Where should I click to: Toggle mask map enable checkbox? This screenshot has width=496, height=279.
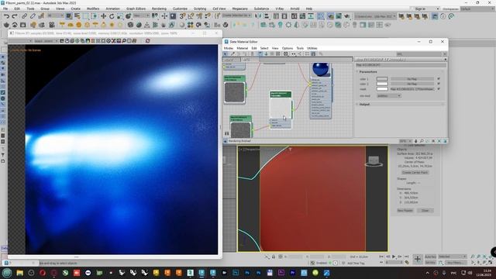(x=439, y=89)
